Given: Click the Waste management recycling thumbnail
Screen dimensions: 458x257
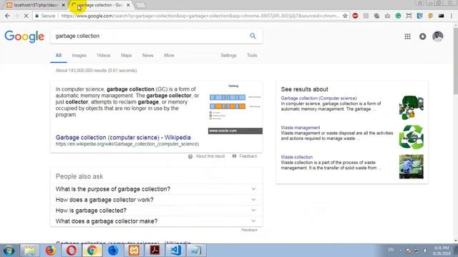Looking at the screenshot, I should (x=411, y=137).
